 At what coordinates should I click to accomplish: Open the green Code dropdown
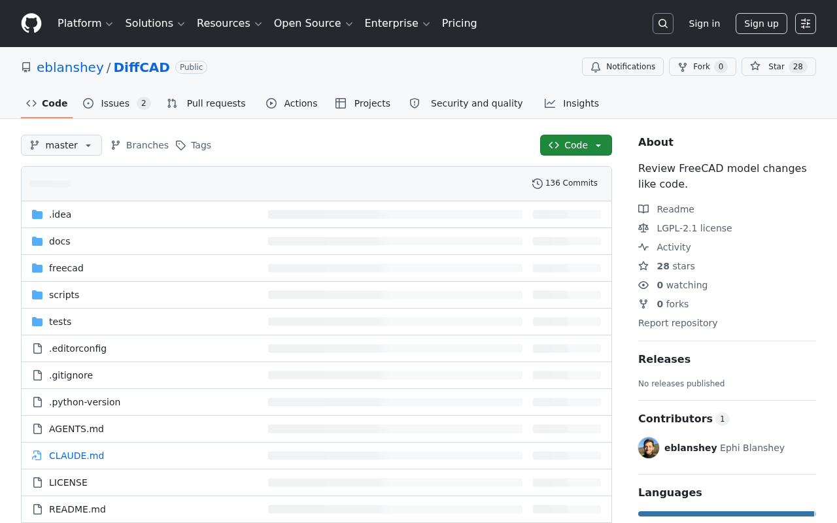[576, 145]
